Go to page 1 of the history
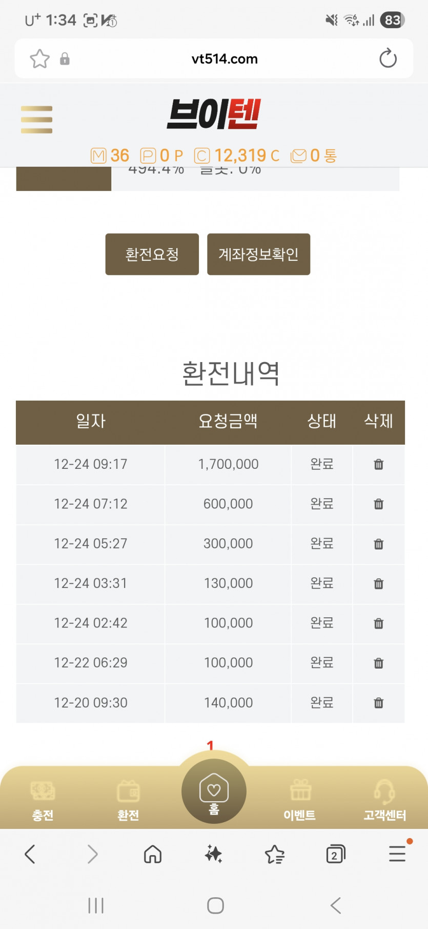This screenshot has height=929, width=428. coord(210,745)
